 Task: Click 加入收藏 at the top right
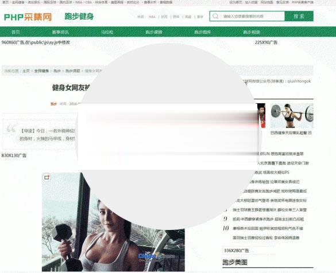click(251, 2)
